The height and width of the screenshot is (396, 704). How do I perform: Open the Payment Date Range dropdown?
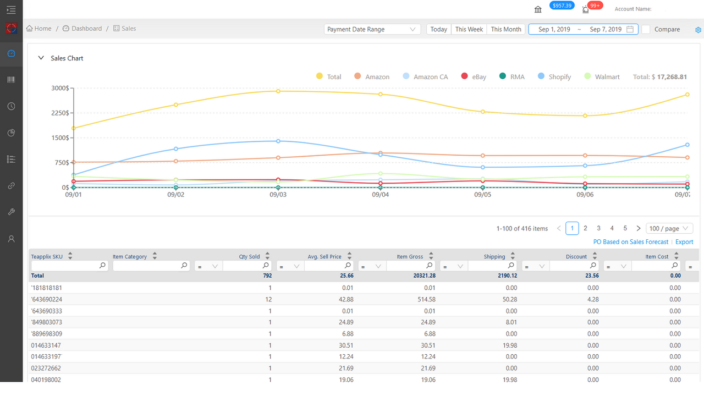pos(372,29)
